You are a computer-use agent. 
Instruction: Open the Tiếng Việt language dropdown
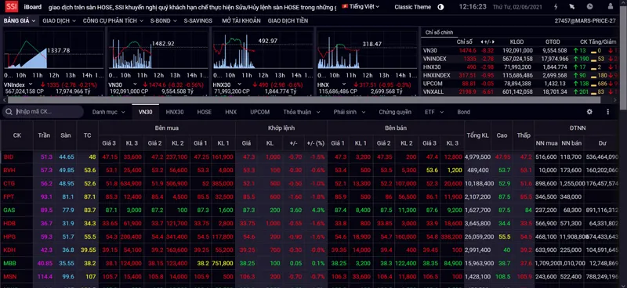pos(364,6)
